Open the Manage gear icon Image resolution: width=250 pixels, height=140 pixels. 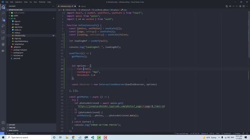[3, 129]
